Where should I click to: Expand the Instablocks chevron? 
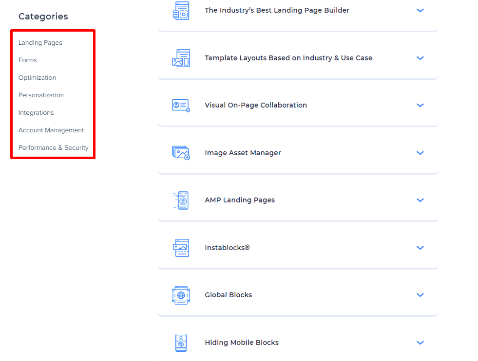[x=420, y=248]
